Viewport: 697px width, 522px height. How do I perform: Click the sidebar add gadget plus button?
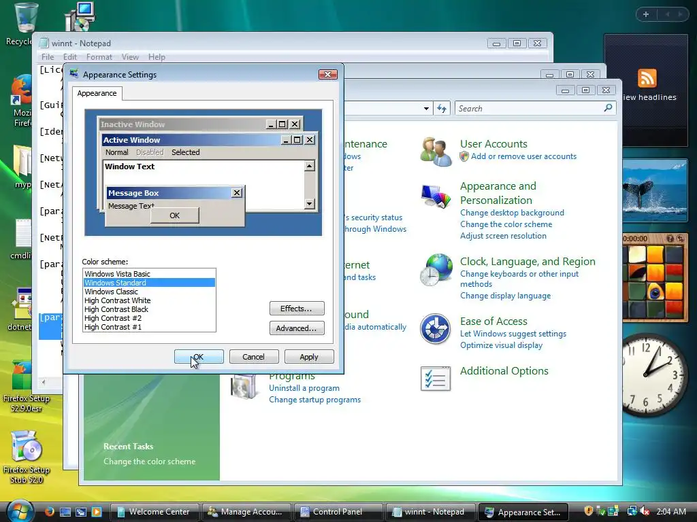pos(646,14)
